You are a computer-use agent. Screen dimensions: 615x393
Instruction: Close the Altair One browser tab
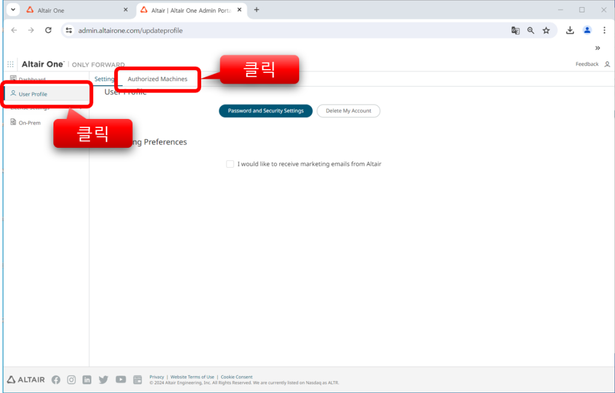click(x=126, y=10)
